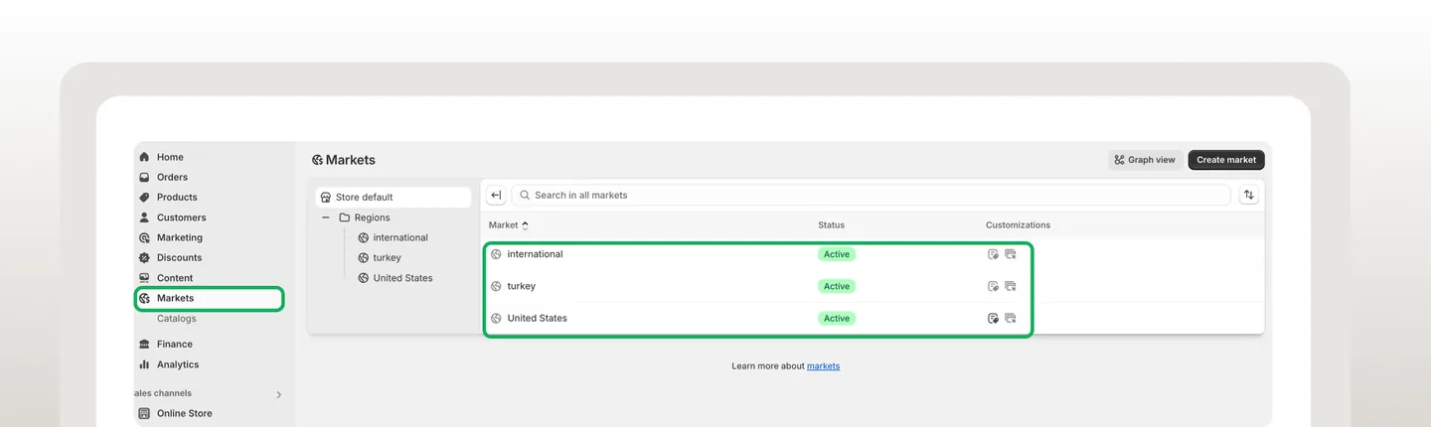Open Finance in the sidebar
Viewport: 1431px width, 427px height.
pyautogui.click(x=174, y=344)
